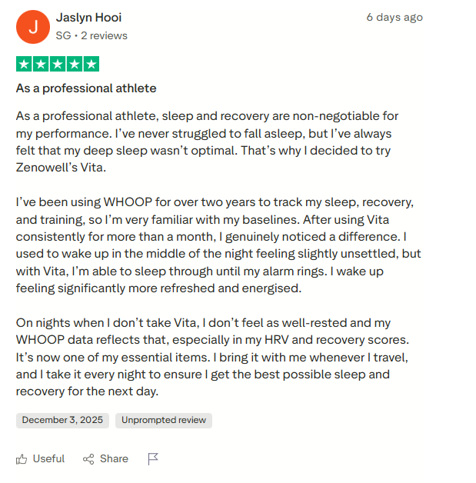
Task: Click the Share network icon
Action: 88,459
